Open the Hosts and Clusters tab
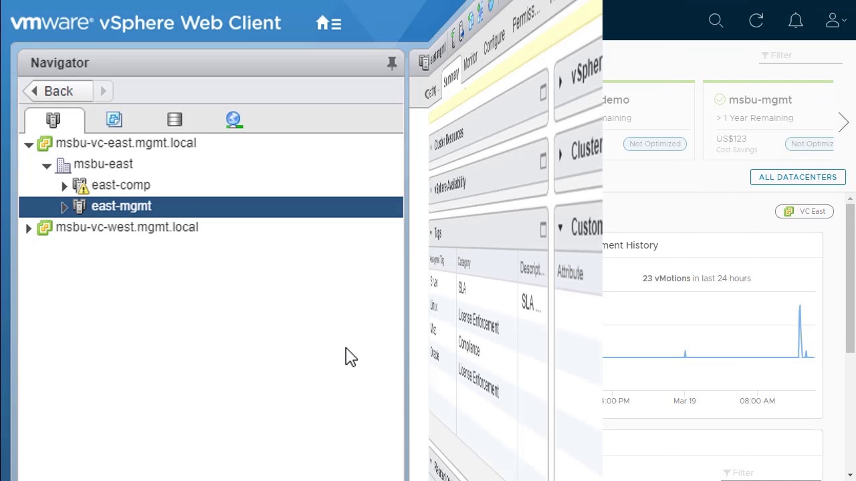The height and width of the screenshot is (481, 856). 53,120
